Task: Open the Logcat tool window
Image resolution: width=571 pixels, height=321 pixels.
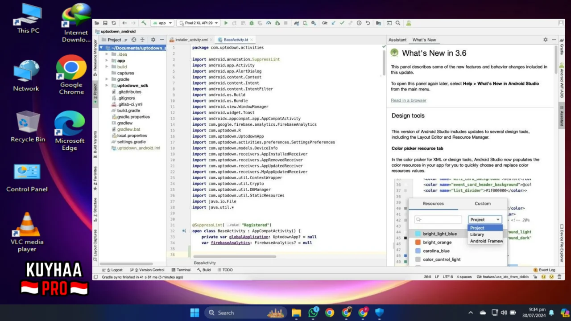Action: (112, 270)
